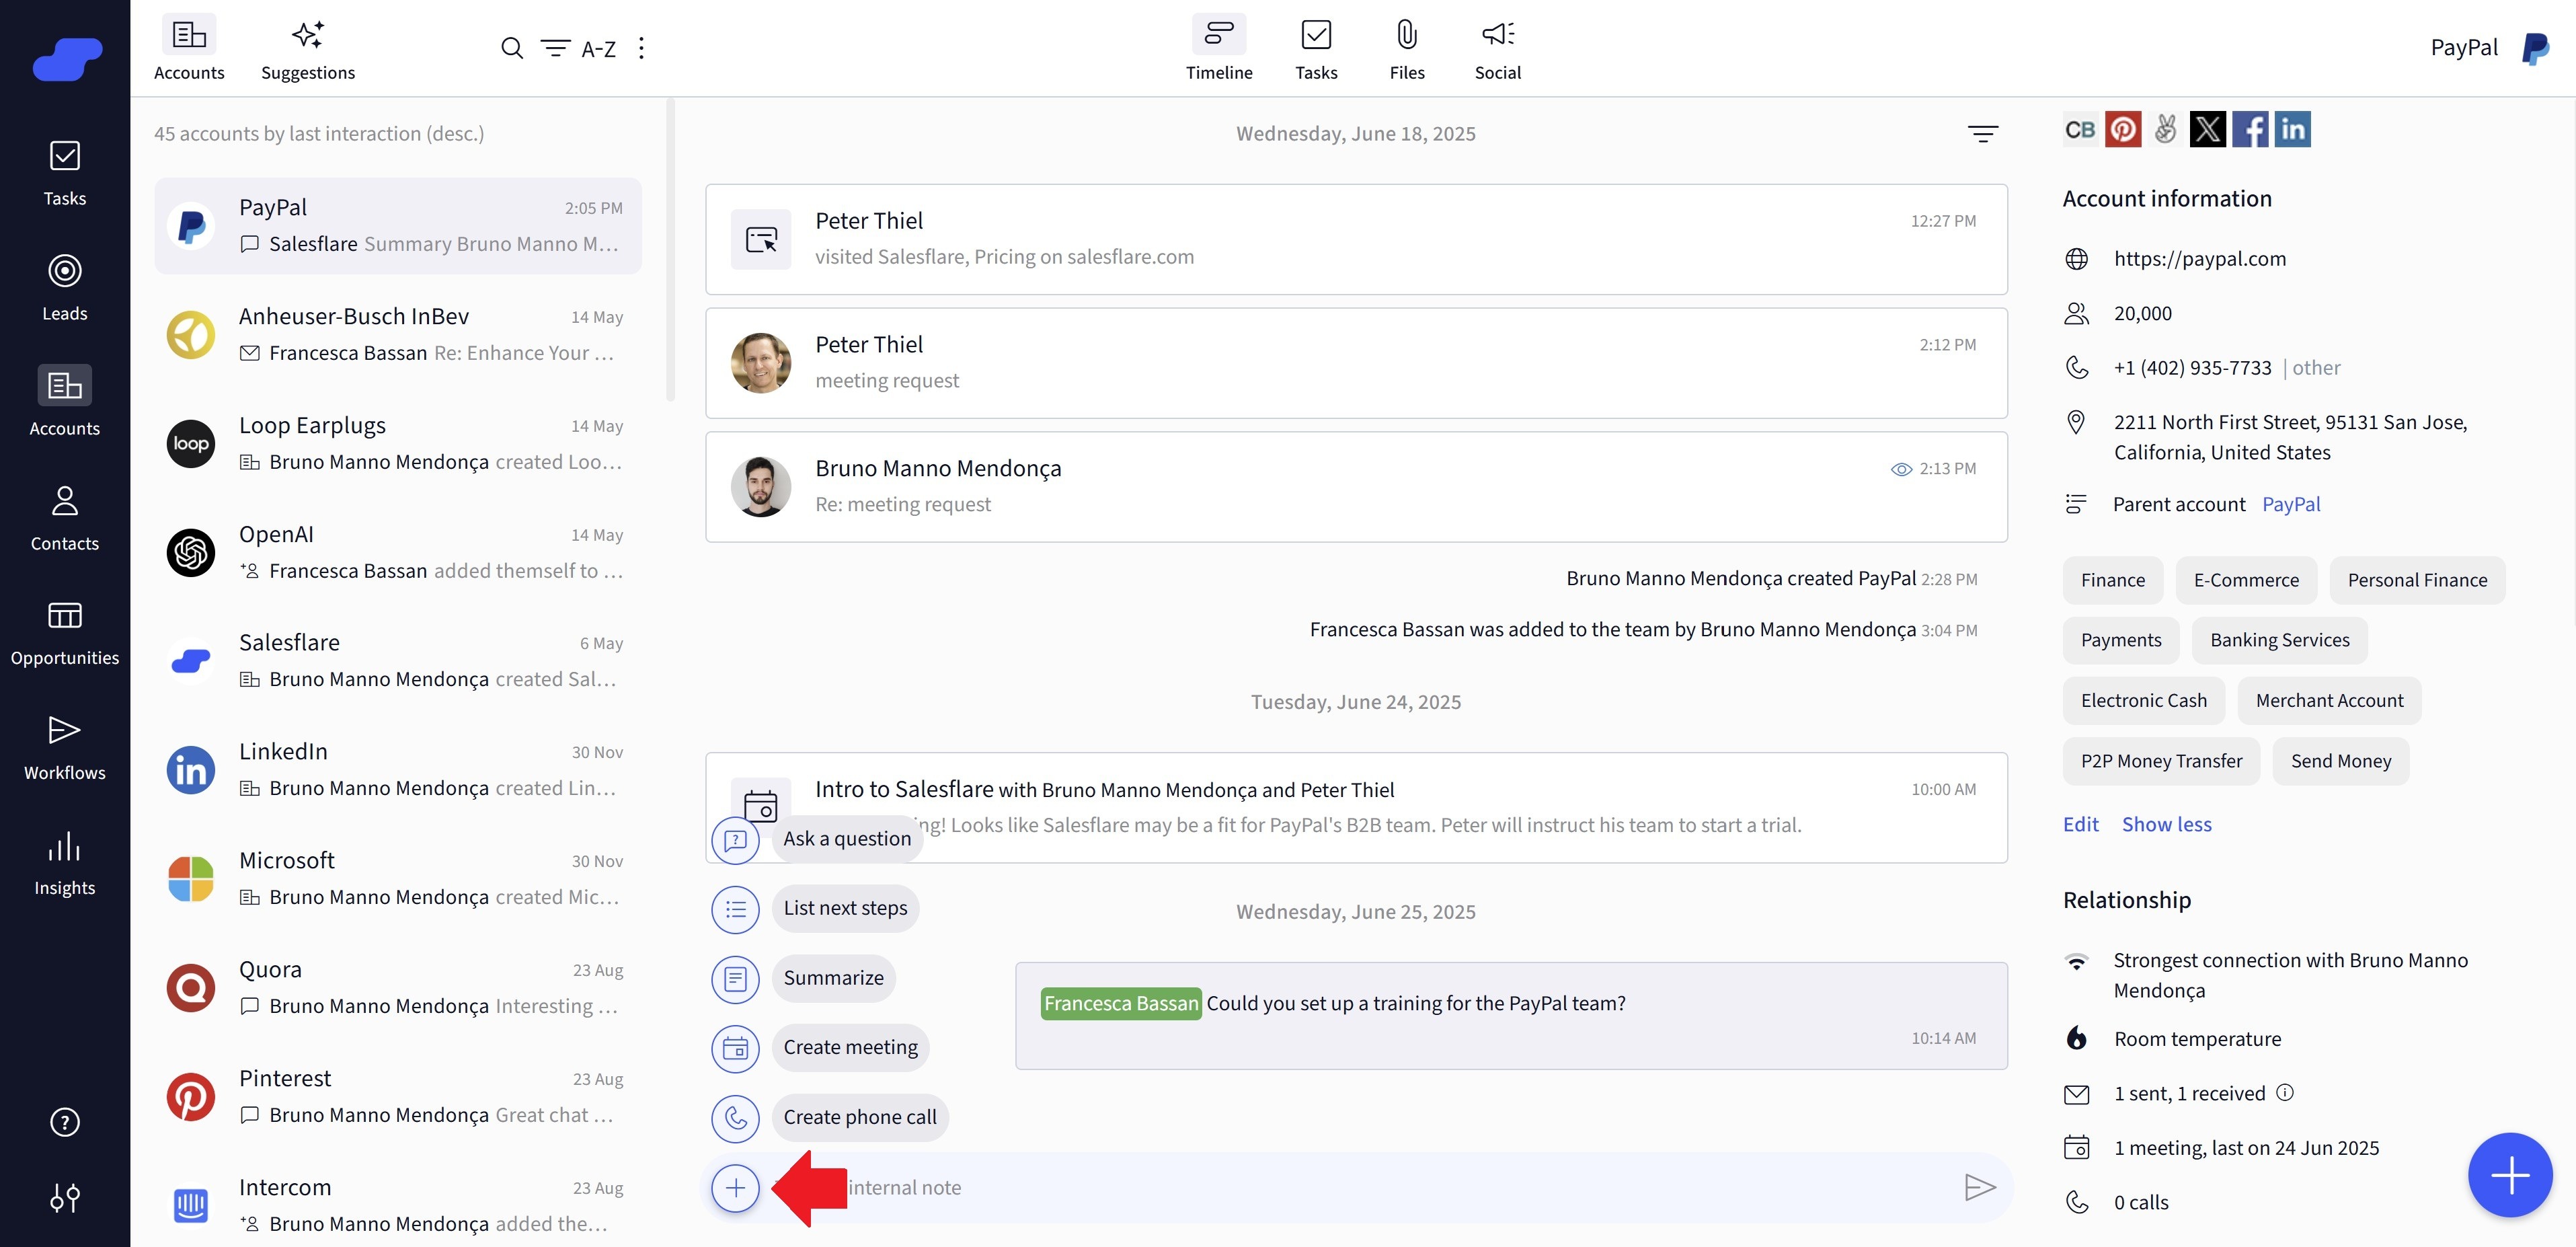Toggle the account list filter

pos(555,48)
